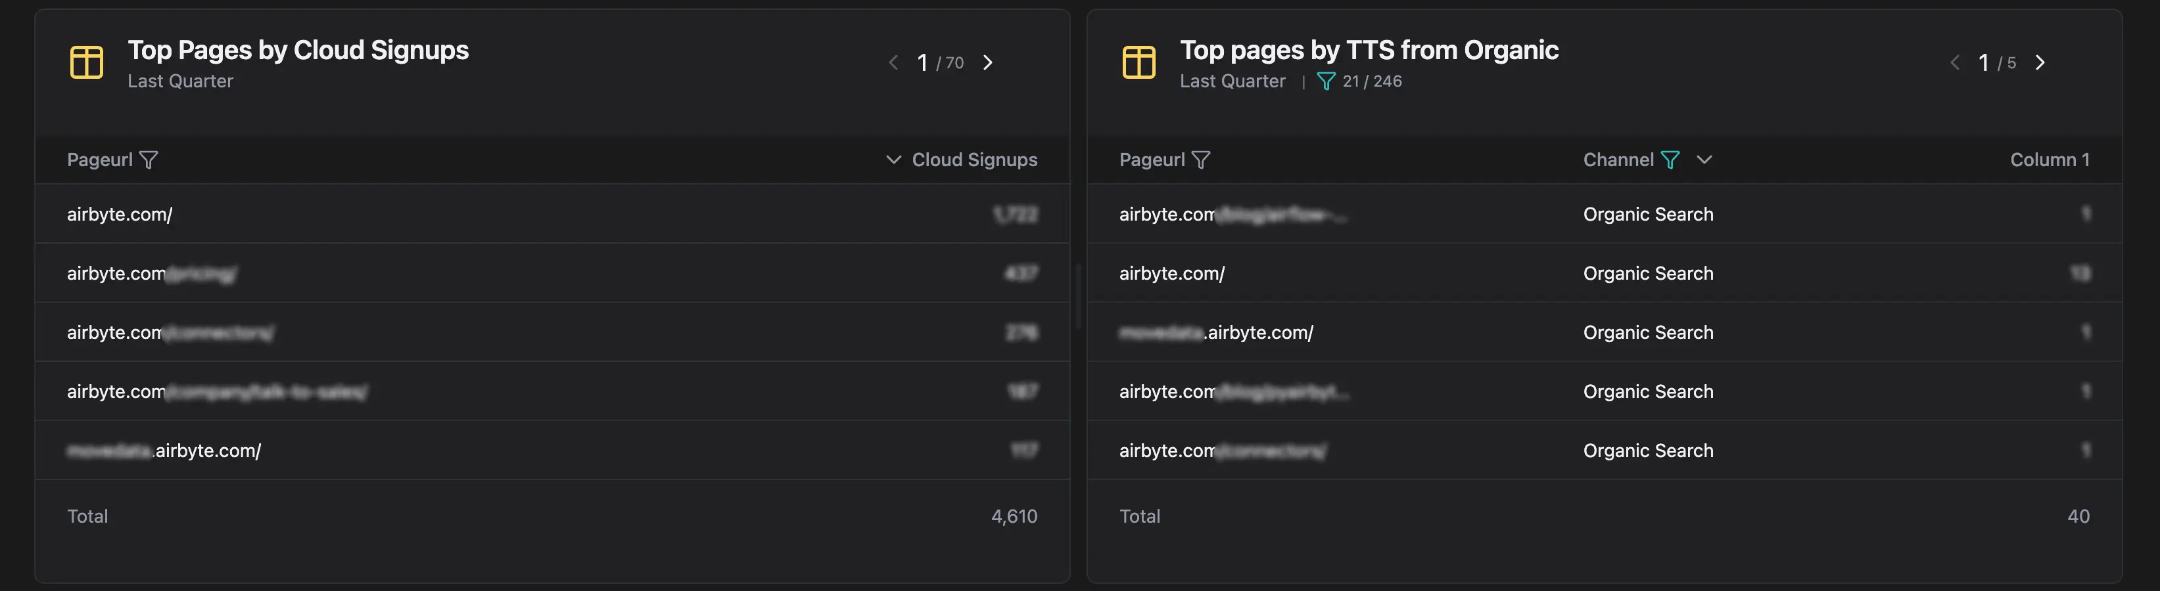
Task: Click the Pageurl header in Cloud Signups table
Action: coord(100,160)
